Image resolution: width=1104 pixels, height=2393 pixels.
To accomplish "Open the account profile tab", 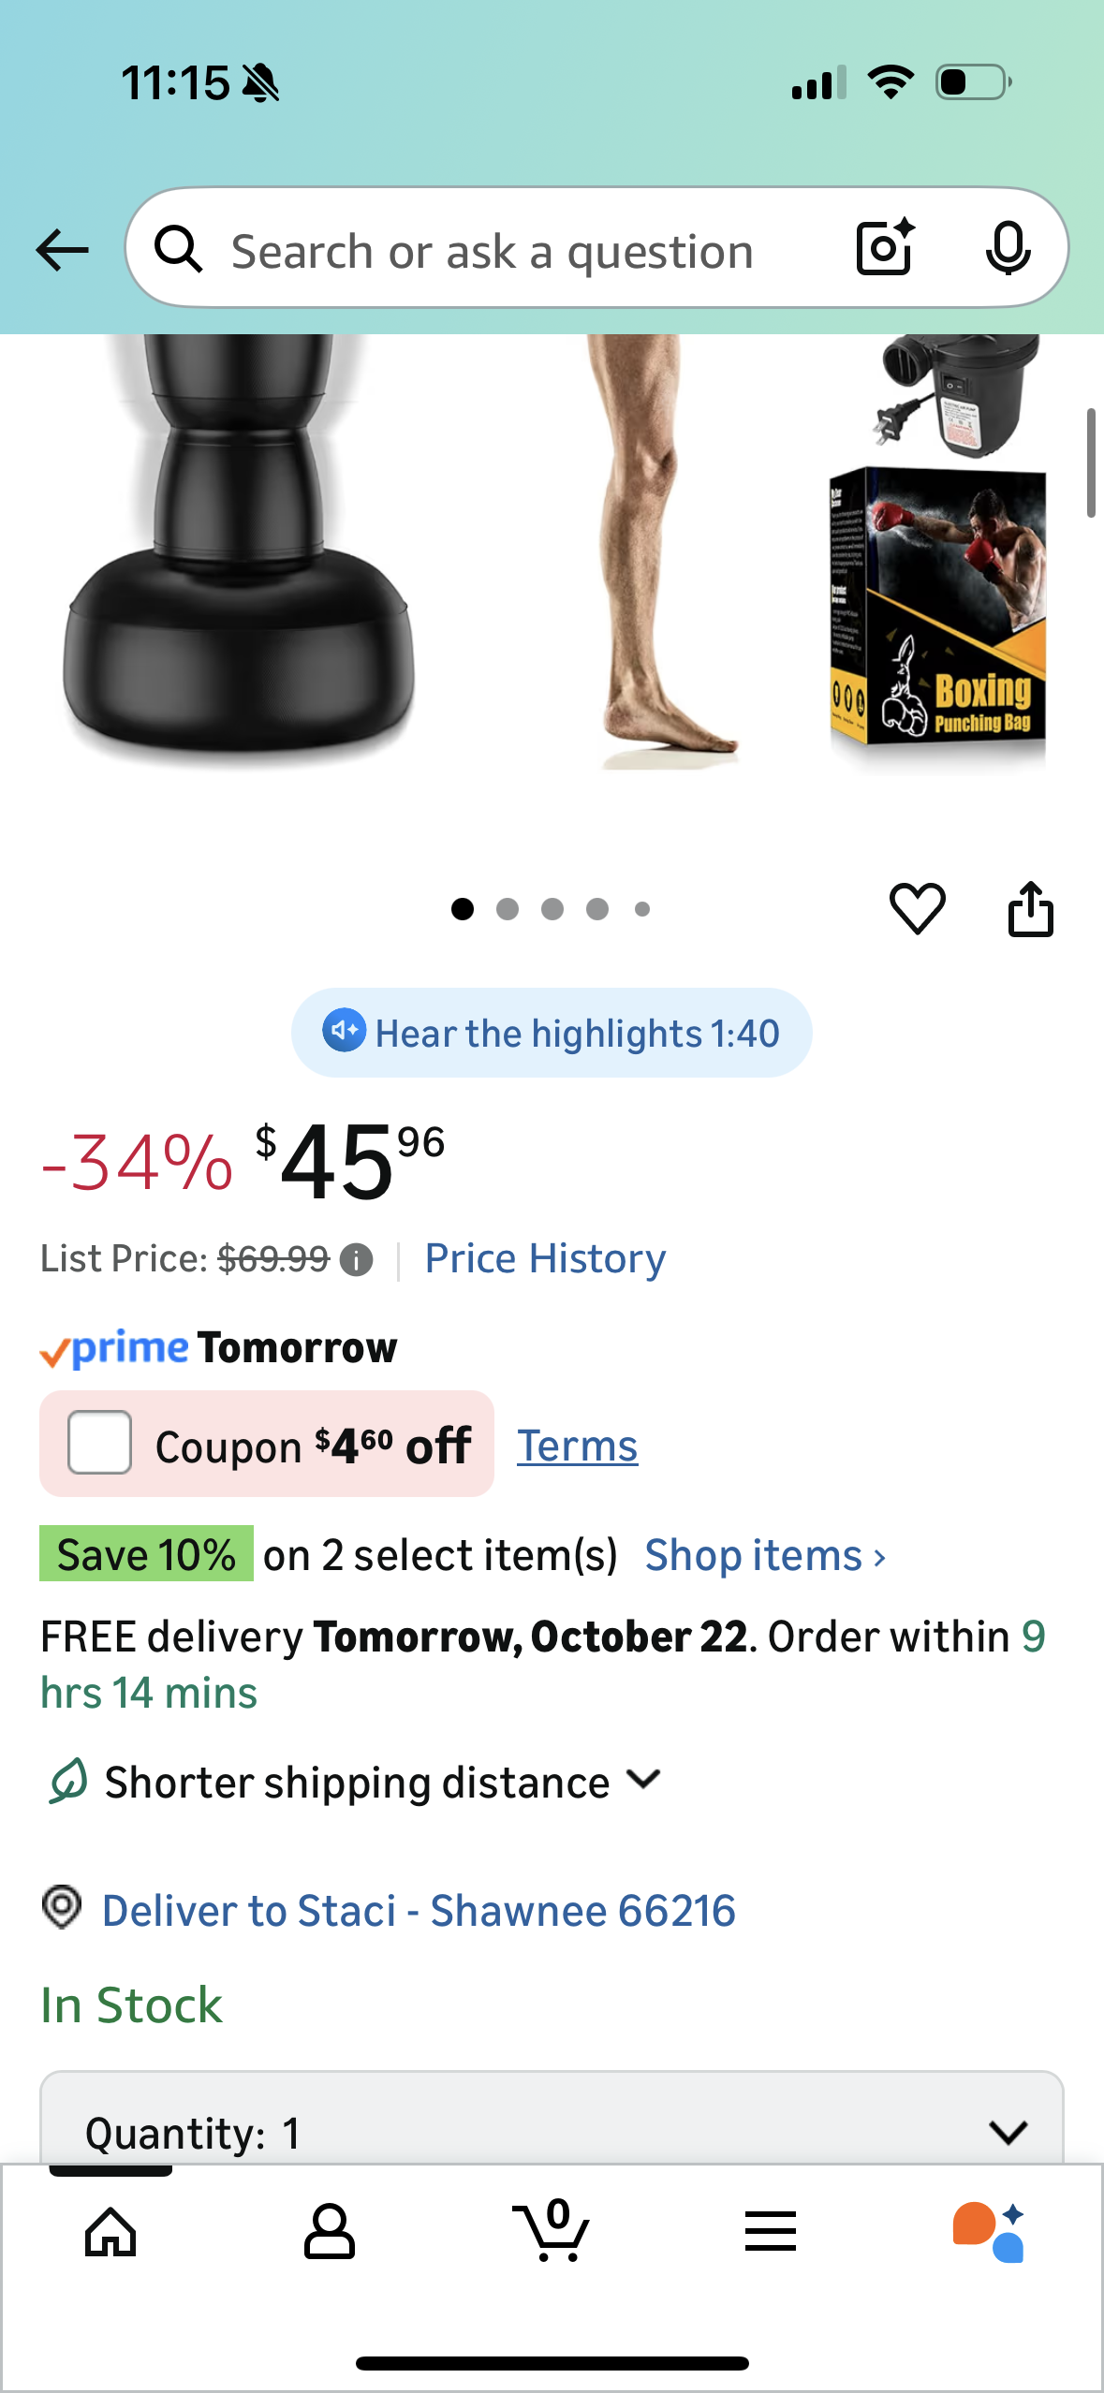I will (330, 2232).
